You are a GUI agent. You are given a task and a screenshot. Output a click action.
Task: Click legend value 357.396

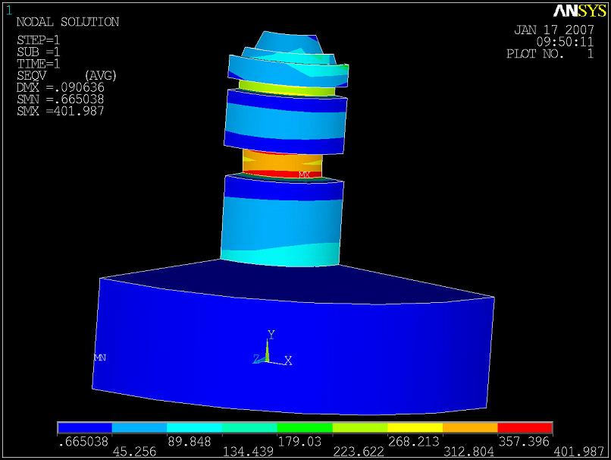(524, 442)
